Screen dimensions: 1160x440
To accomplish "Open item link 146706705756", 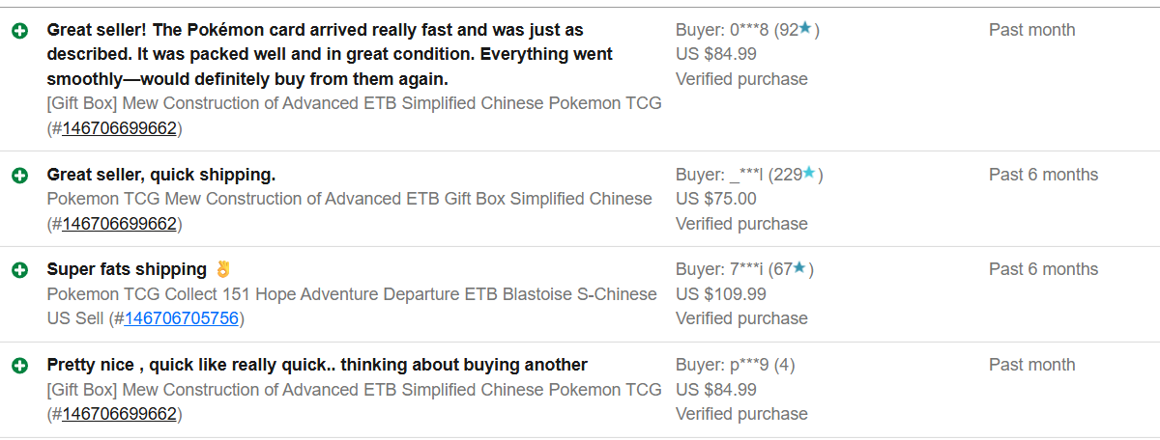I will 181,318.
